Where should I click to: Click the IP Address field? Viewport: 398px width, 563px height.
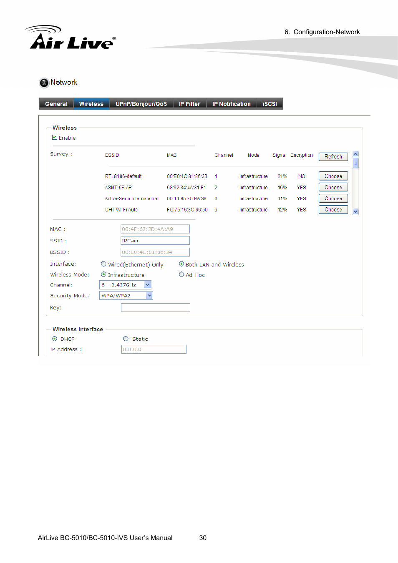tap(154, 349)
